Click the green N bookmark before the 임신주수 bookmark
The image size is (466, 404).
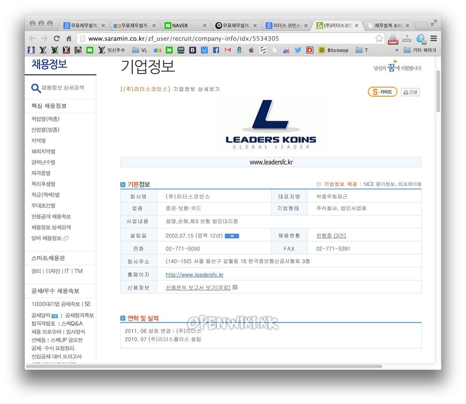pyautogui.click(x=90, y=50)
